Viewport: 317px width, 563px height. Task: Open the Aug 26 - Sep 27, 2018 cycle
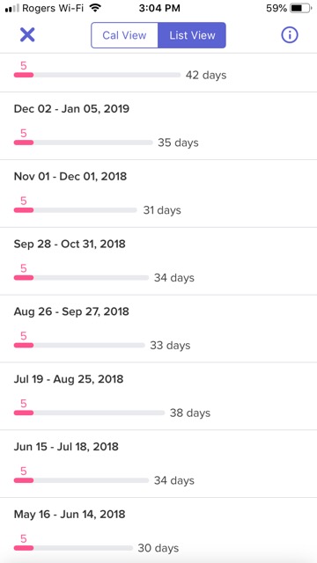(158, 329)
